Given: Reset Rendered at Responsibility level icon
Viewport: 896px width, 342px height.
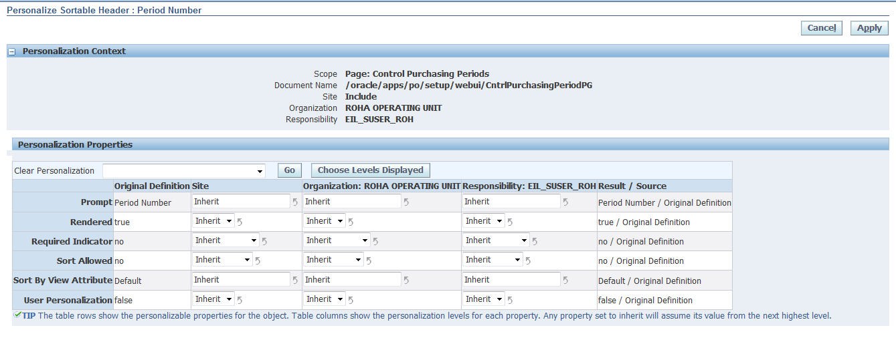Looking at the screenshot, I should 511,222.
